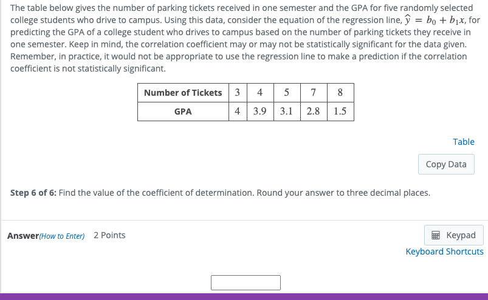
Task: Click the Step 6 of 6 label
Action: point(33,193)
